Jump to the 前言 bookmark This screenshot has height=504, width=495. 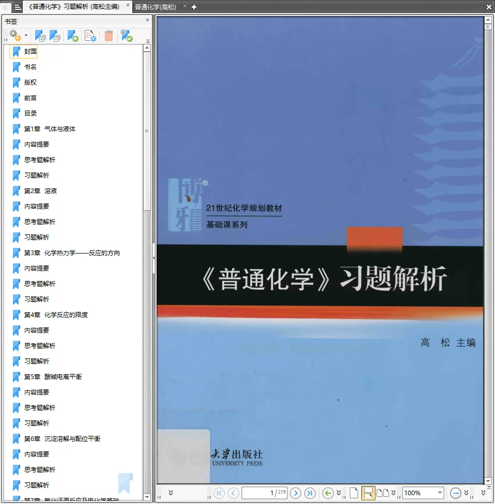point(30,98)
